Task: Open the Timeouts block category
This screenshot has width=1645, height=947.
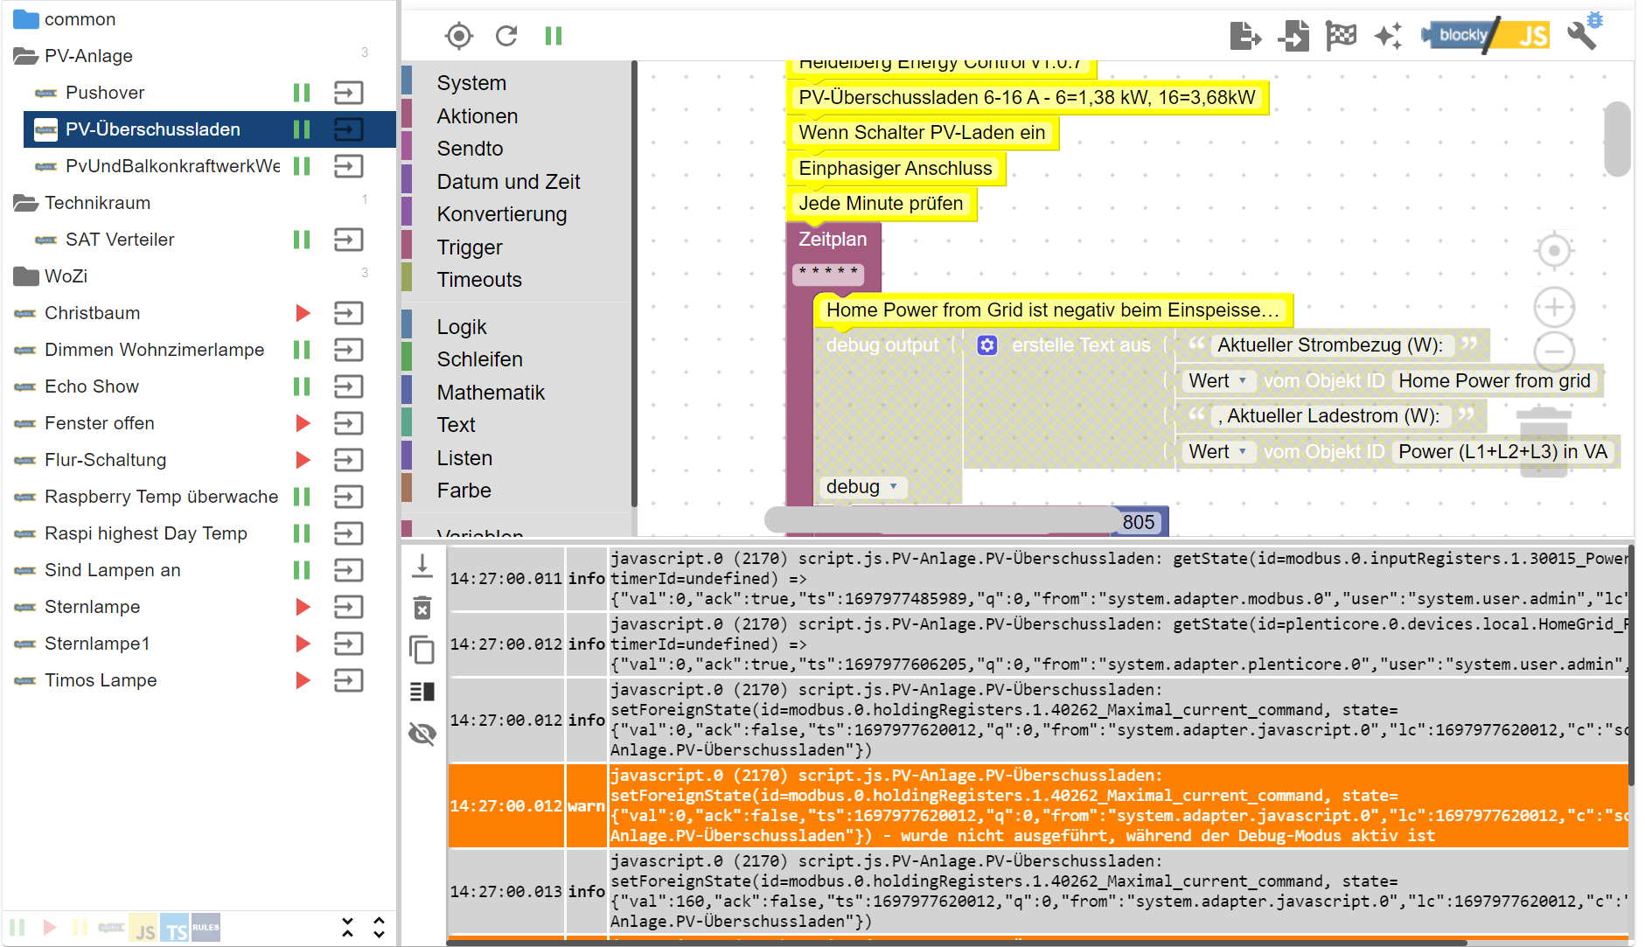Action: click(x=479, y=280)
